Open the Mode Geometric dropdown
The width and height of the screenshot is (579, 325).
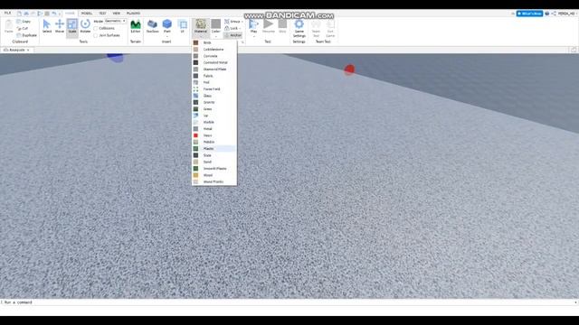pos(116,21)
